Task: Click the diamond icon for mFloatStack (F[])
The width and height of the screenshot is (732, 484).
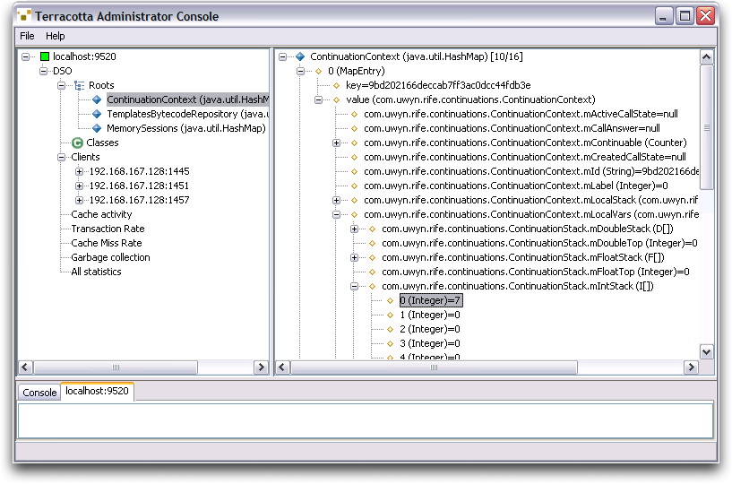Action: 373,257
